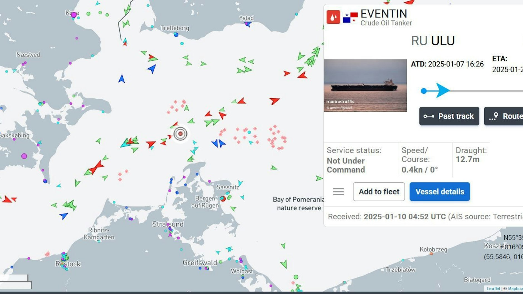Click the Panama flag icon
The height and width of the screenshot is (294, 523).
click(350, 18)
